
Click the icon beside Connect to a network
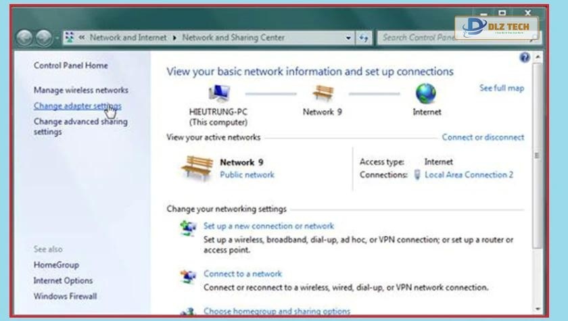point(188,277)
